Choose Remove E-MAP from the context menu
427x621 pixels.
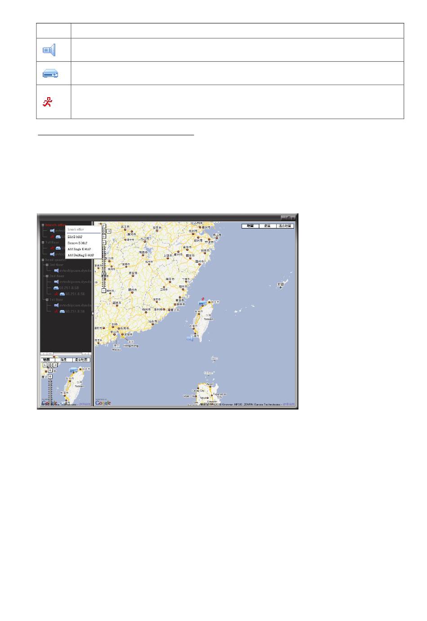77,243
